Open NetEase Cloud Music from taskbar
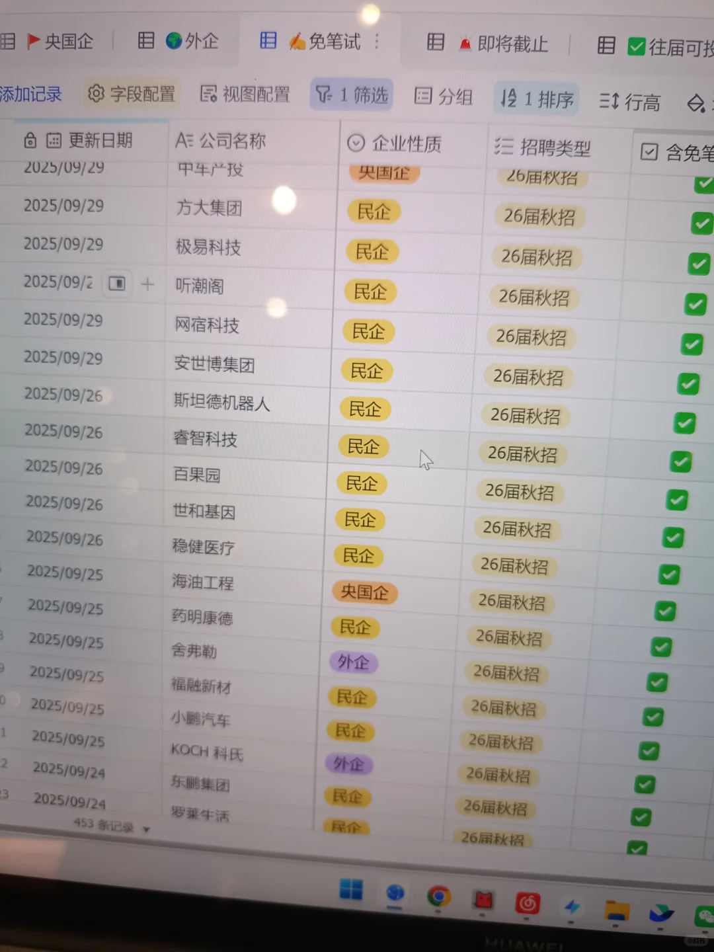 528,903
